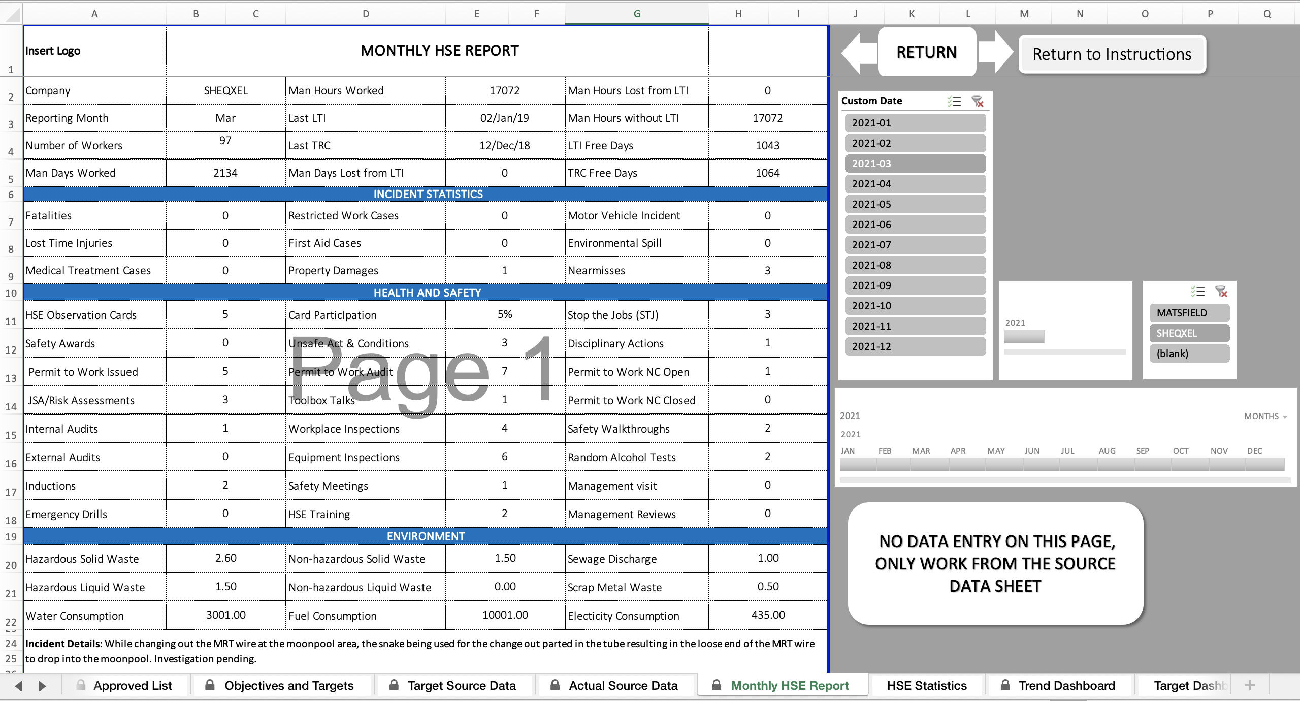
Task: Click the year timeline scrollbar
Action: point(1065,352)
